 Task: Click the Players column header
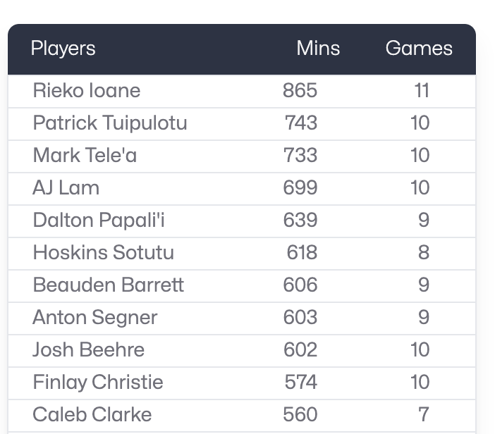63,48
